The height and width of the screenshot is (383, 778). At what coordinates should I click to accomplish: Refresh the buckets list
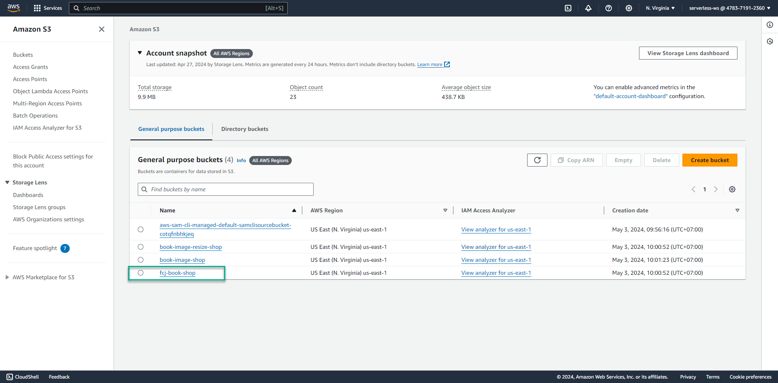(537, 160)
